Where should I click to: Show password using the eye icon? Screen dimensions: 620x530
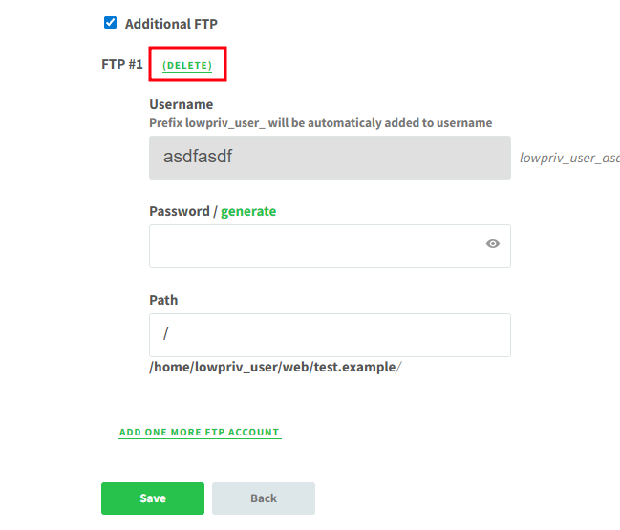[x=493, y=244]
